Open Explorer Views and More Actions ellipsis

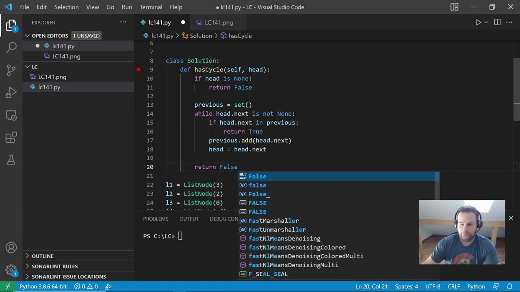click(123, 22)
